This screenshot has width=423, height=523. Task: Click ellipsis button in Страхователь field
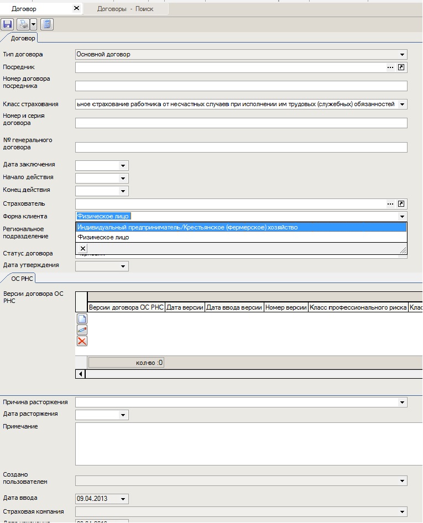[x=390, y=203]
